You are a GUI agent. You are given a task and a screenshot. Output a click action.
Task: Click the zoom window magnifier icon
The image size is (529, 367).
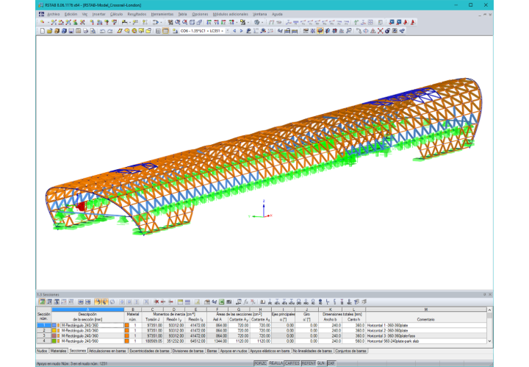click(x=178, y=22)
